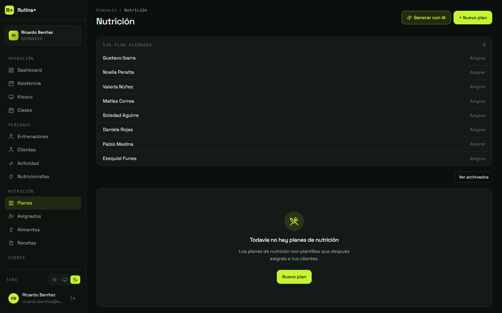Click the Alimentos icon
This screenshot has height=313, width=502.
point(11,230)
